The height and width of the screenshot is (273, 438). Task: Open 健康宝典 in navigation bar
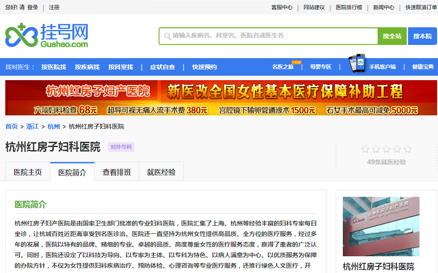click(423, 67)
